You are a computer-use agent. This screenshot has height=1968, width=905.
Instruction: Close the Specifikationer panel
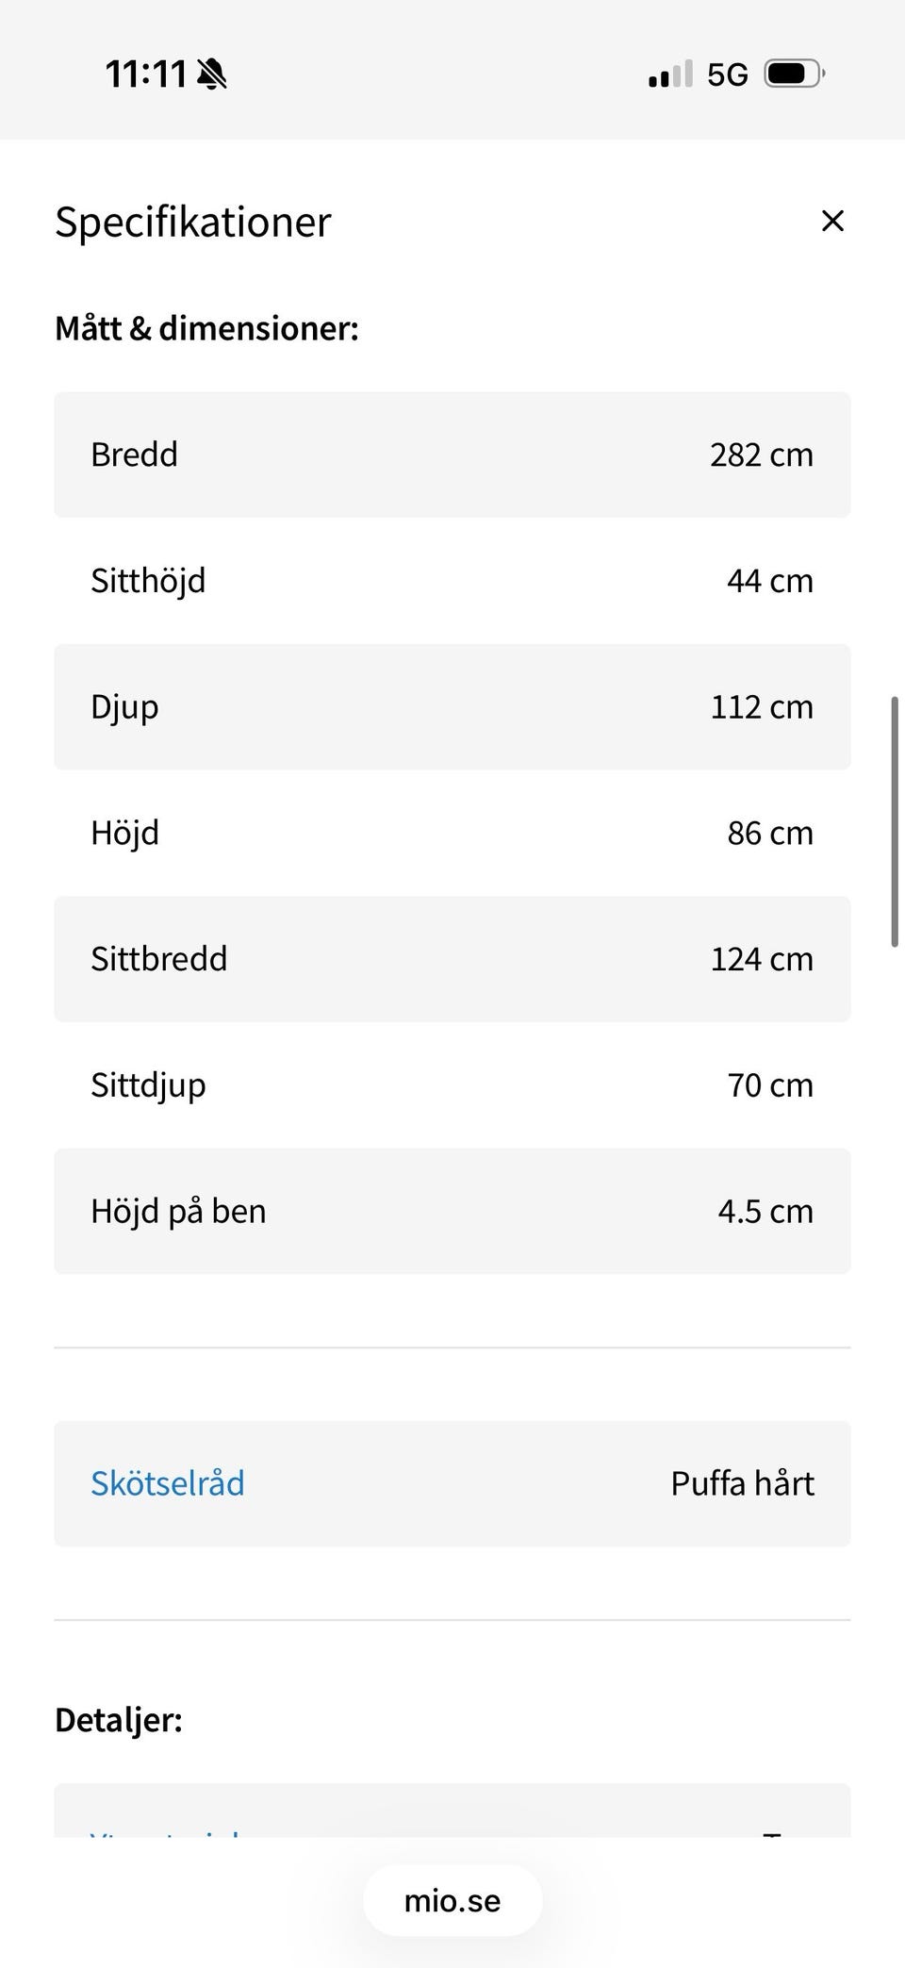point(832,221)
